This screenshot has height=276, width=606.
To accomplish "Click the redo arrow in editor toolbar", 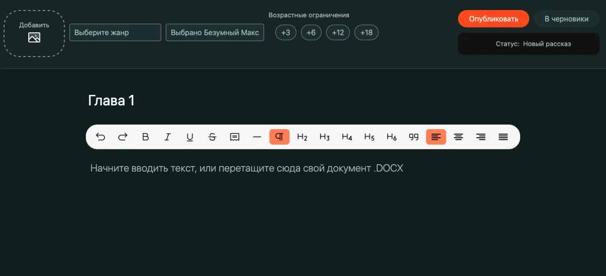I will click(x=123, y=137).
